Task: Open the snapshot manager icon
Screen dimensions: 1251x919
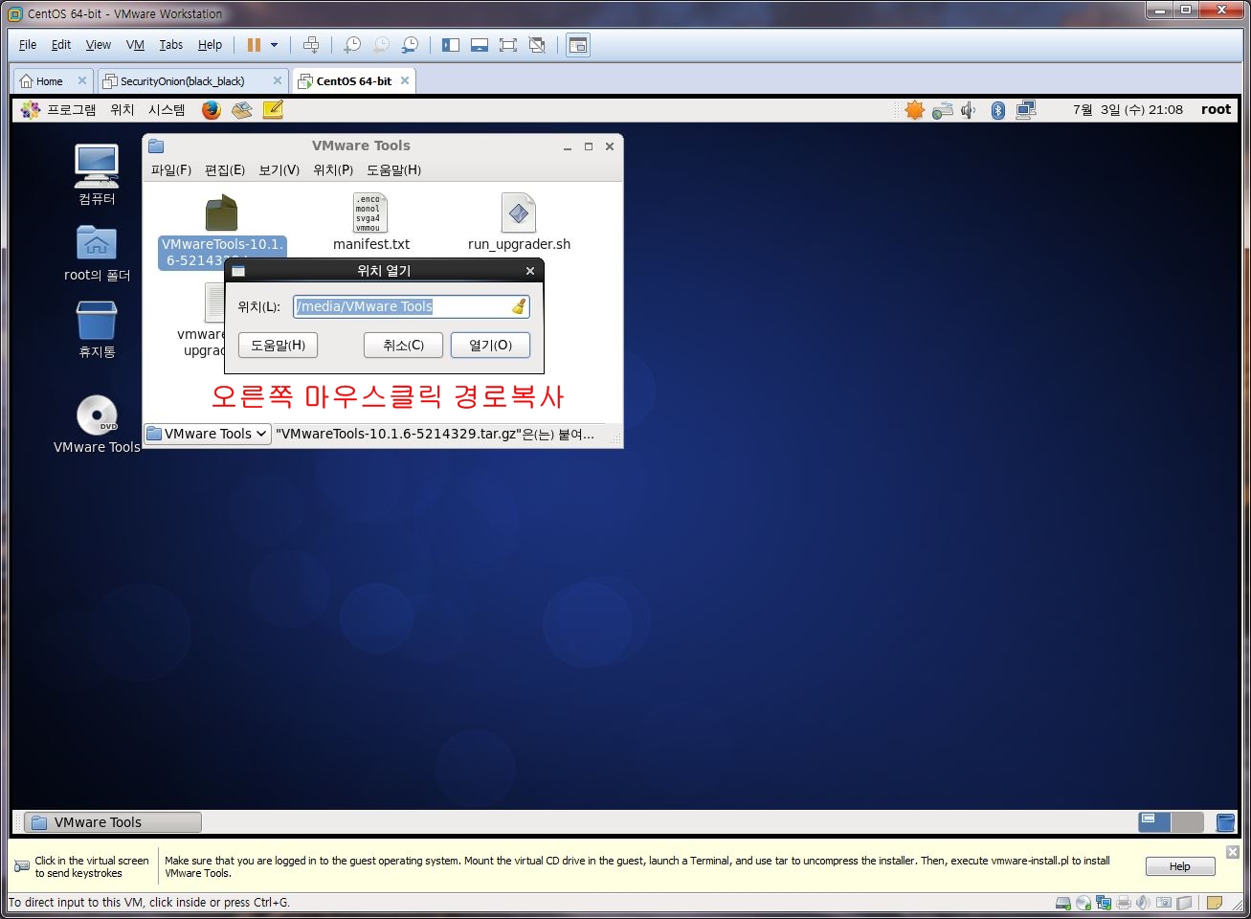Action: tap(410, 45)
